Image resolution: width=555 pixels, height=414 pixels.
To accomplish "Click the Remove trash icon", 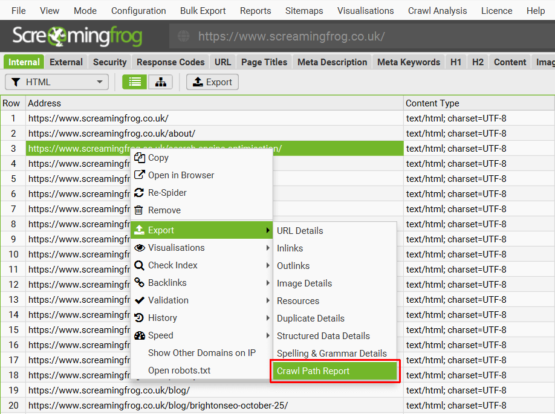I will [140, 210].
